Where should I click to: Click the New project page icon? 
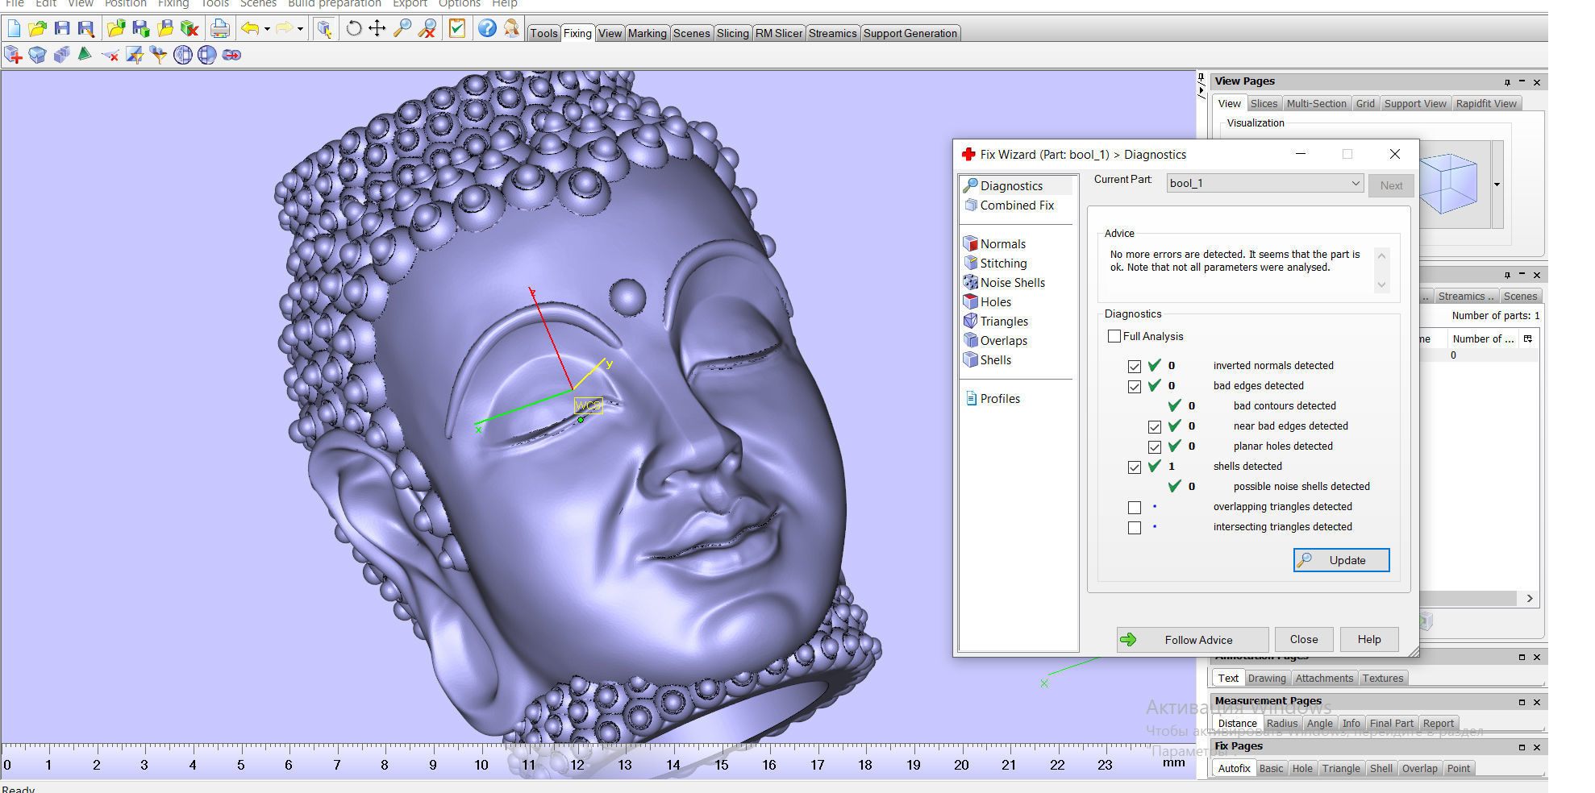[x=14, y=29]
